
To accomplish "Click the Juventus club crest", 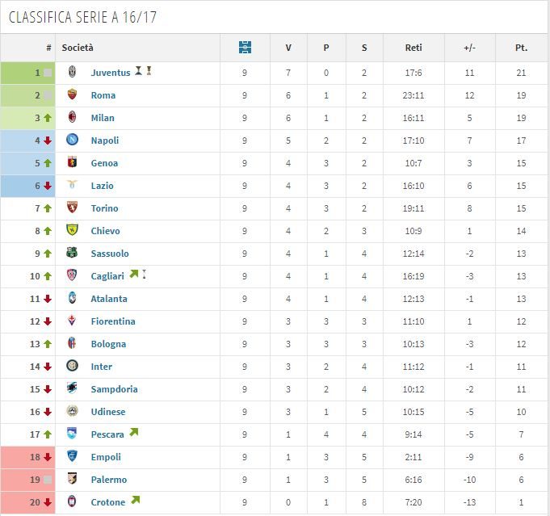I will click(72, 72).
